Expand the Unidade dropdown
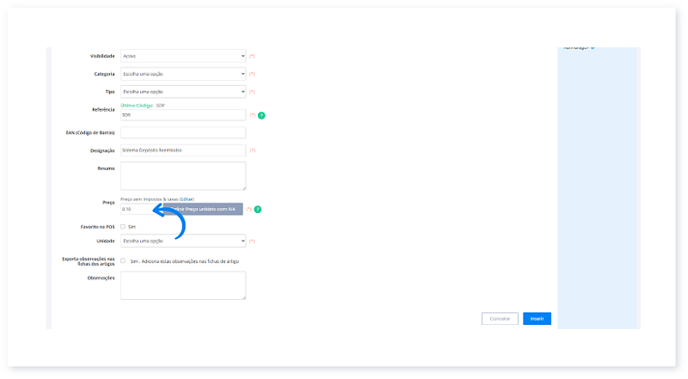 (183, 241)
